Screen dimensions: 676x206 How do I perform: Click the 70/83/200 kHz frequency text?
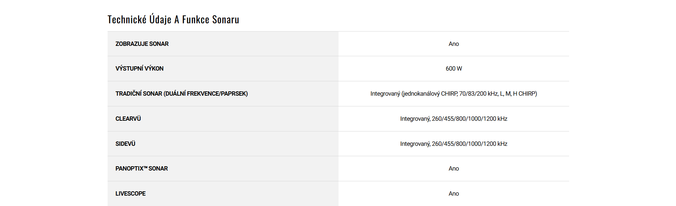pos(479,94)
